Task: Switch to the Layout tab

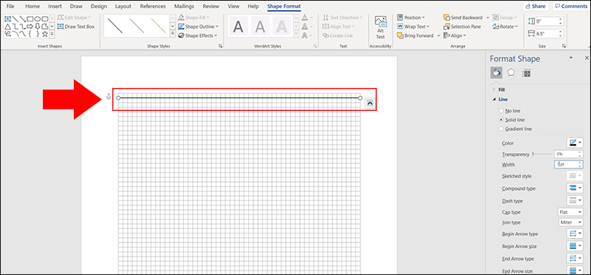Action: (123, 6)
